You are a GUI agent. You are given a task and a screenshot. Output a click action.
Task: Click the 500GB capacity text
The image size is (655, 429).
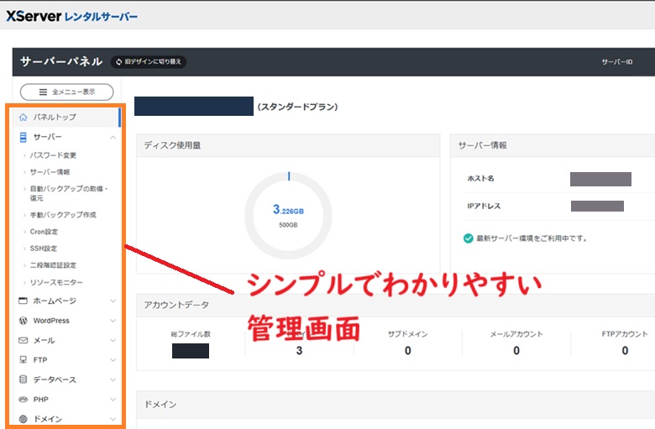[288, 225]
